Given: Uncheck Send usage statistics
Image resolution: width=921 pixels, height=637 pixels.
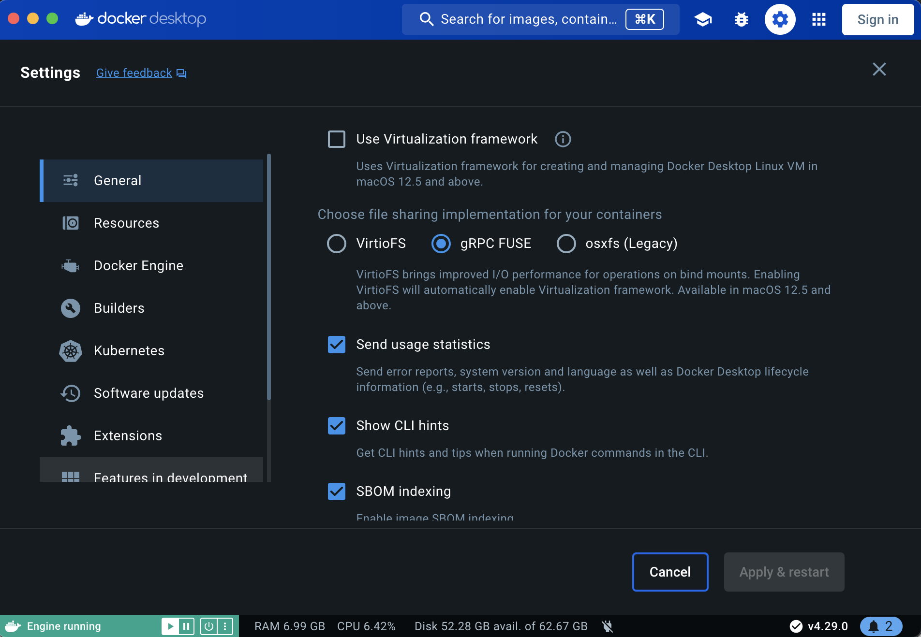Looking at the screenshot, I should [x=337, y=345].
